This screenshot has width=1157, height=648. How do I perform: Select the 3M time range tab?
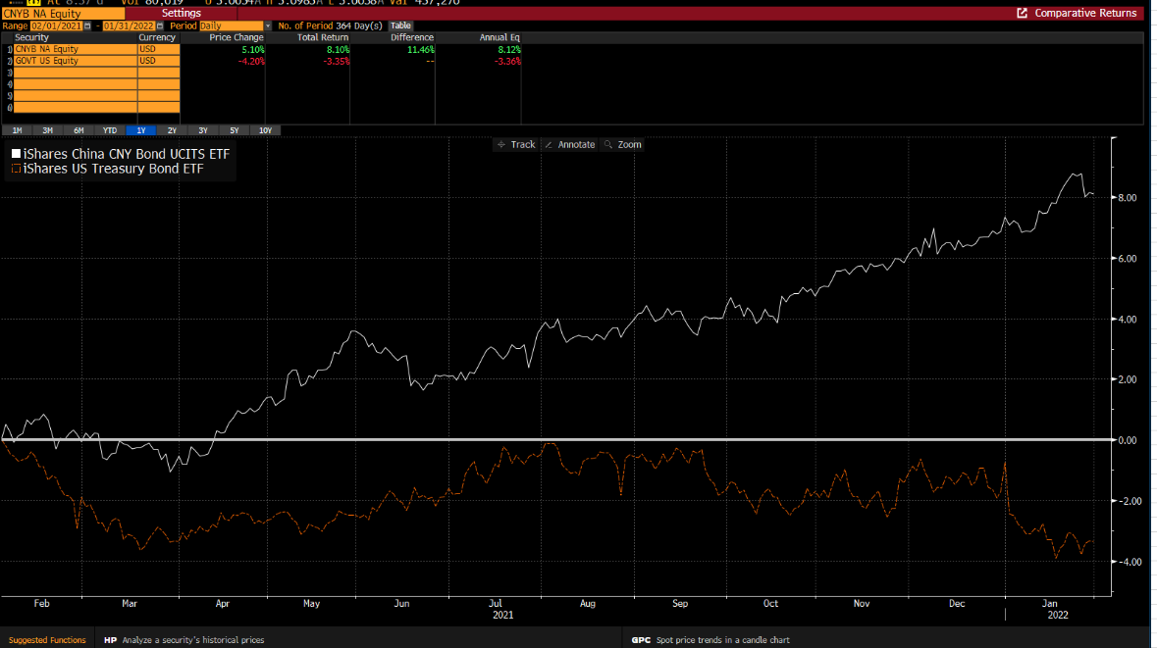[x=48, y=130]
